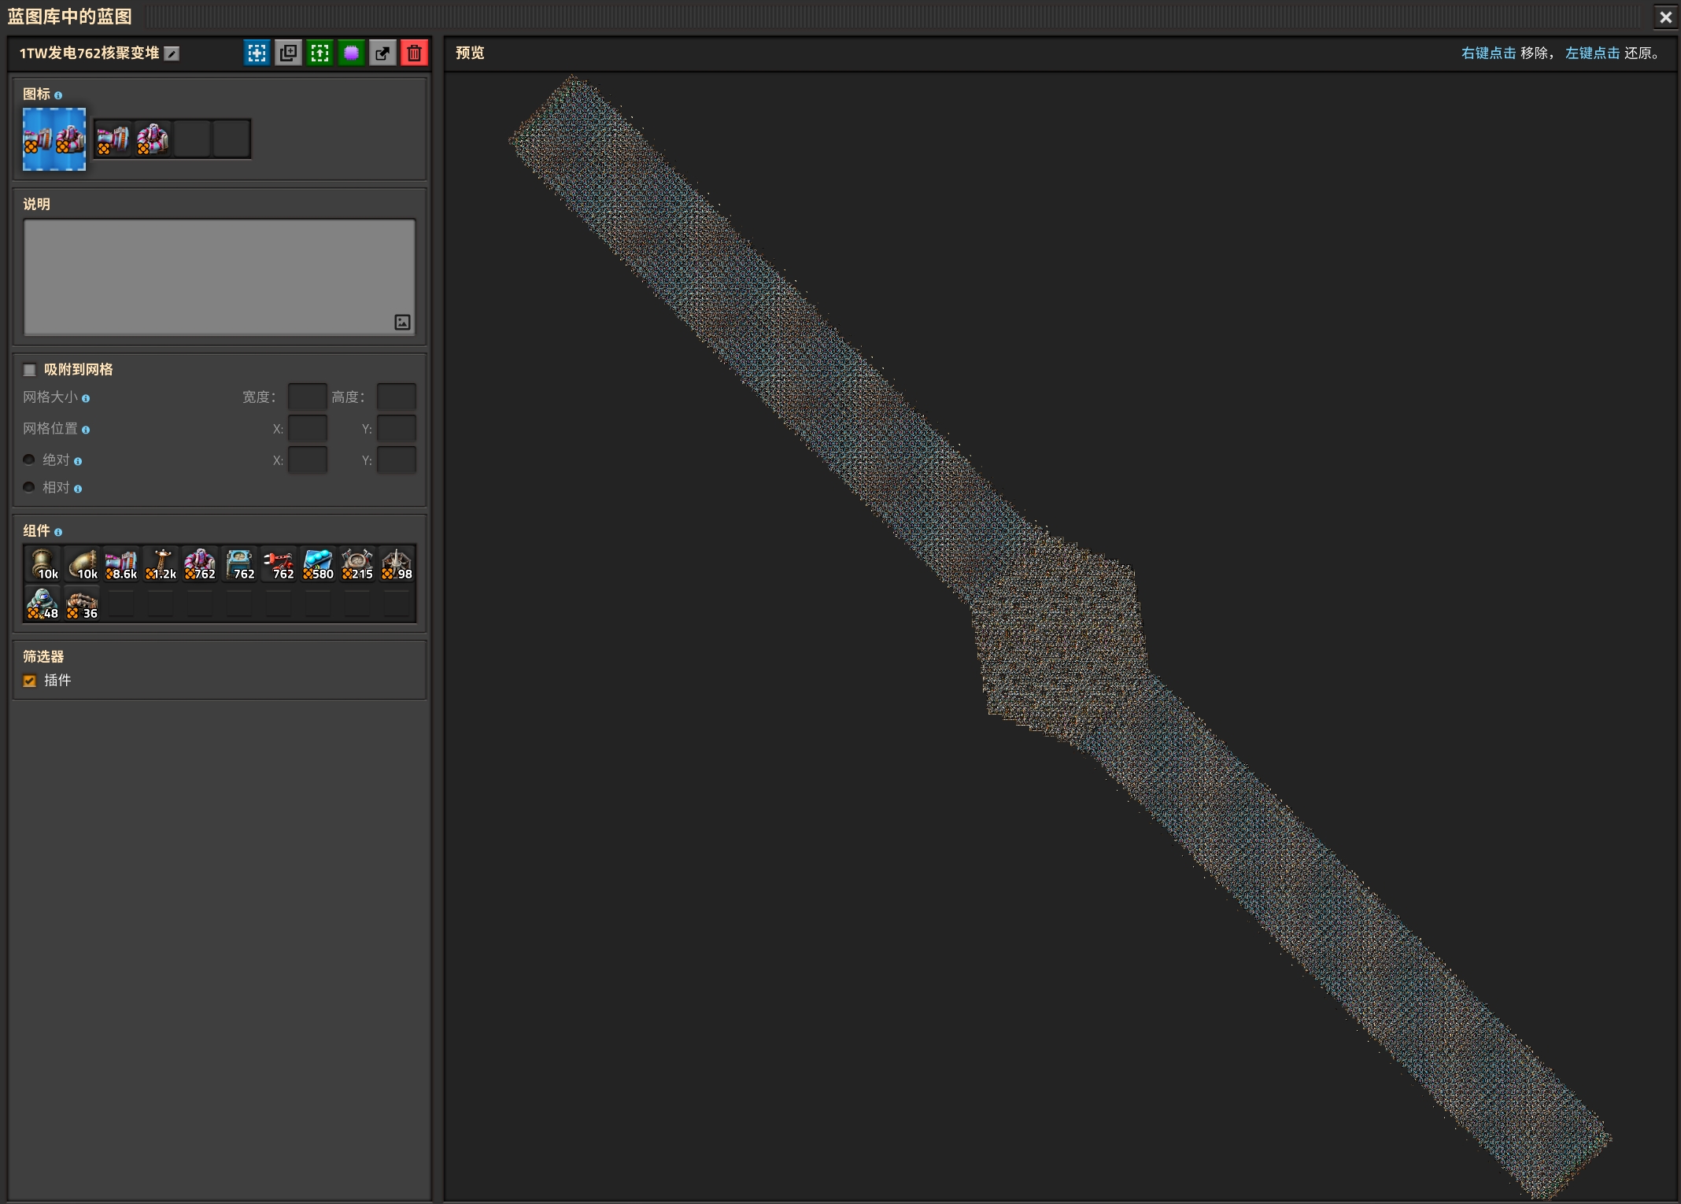The width and height of the screenshot is (1681, 1204).
Task: Click the picture icon in the description box
Action: click(402, 322)
